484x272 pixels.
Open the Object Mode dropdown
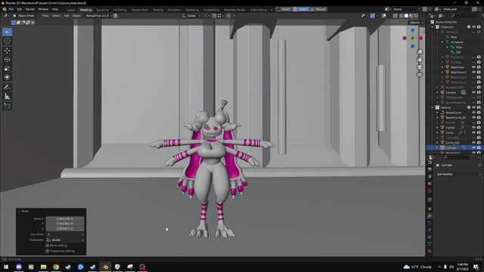(x=26, y=16)
